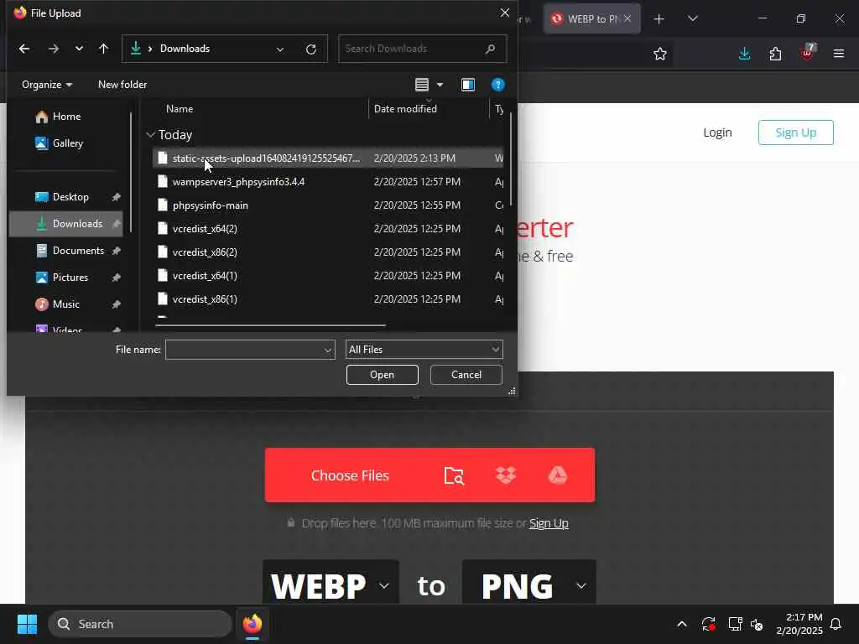Click New folder

122,85
